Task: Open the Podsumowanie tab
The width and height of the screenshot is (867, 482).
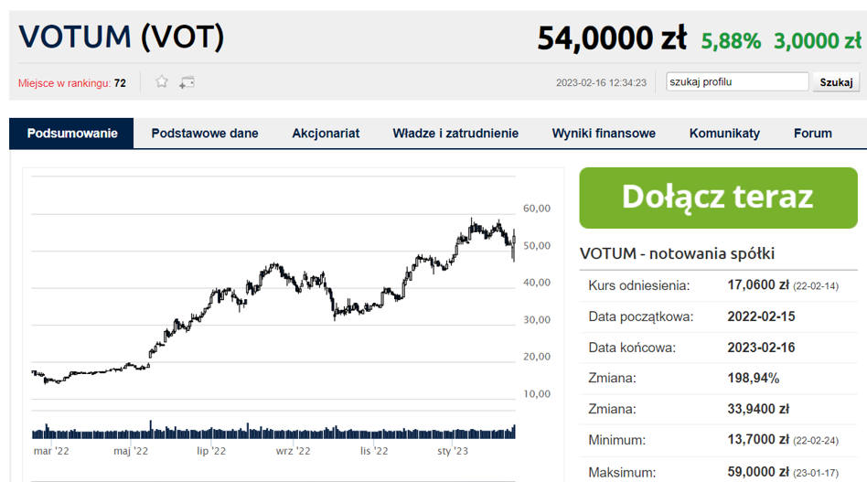Action: click(72, 134)
